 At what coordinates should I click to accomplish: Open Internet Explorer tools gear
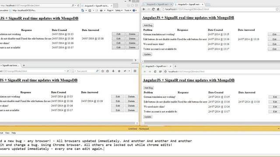point(136,5)
